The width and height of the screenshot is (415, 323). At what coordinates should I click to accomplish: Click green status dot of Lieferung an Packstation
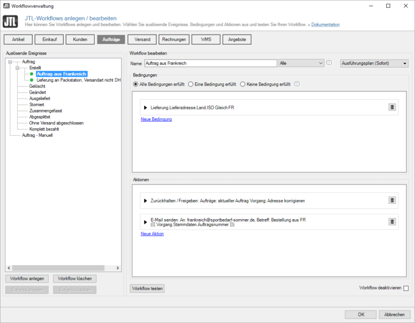32,80
